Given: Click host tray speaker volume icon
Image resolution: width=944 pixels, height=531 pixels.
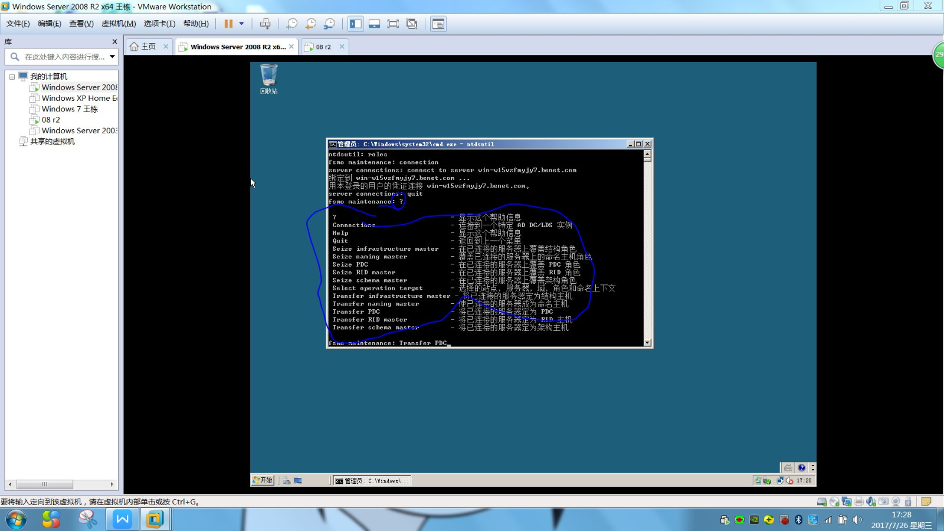Looking at the screenshot, I should (857, 520).
